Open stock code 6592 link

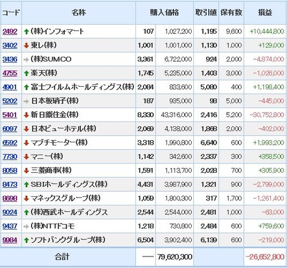10,143
